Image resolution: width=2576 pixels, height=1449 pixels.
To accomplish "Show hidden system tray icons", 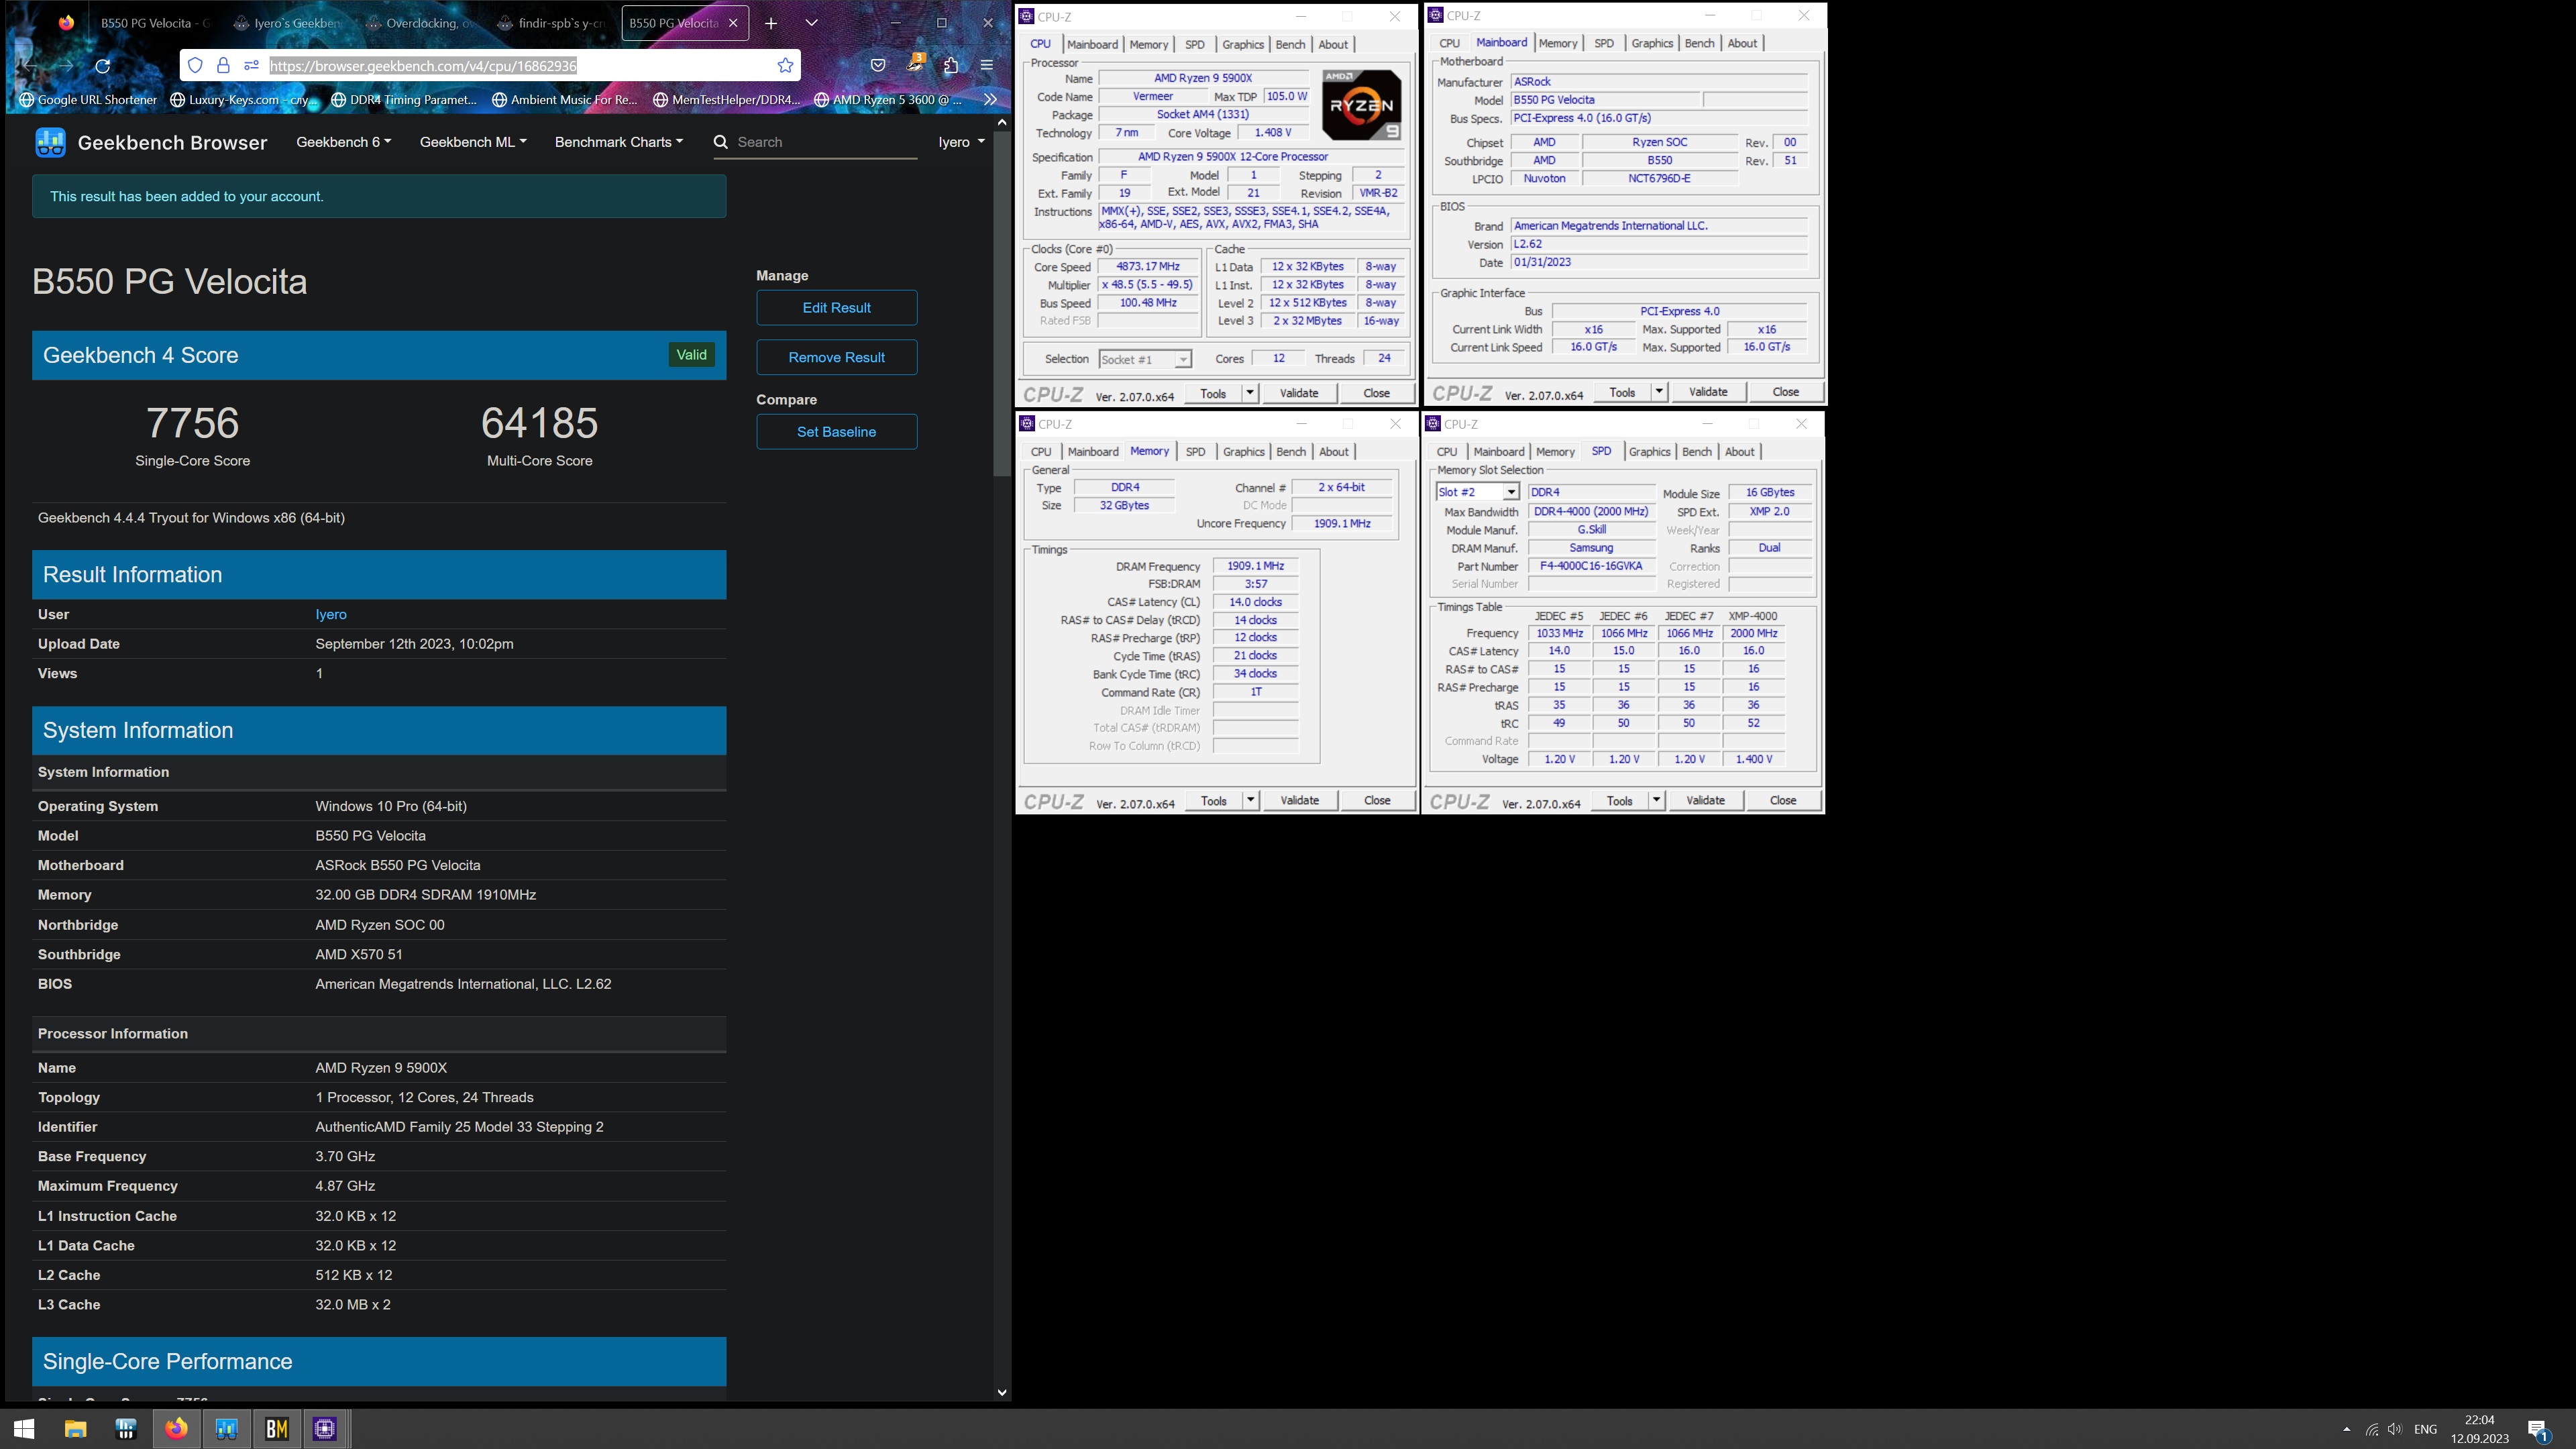I will [2346, 1429].
